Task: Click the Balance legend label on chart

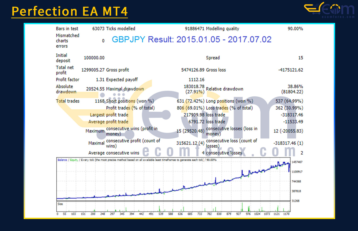Action: click(x=62, y=160)
